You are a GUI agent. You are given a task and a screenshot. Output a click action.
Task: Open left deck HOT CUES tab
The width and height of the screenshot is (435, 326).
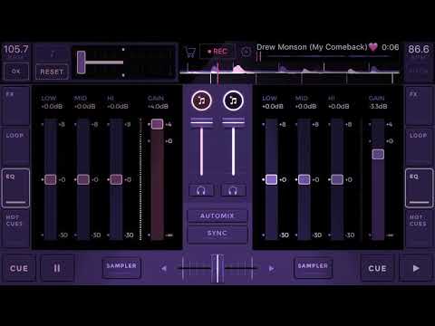tap(16, 228)
